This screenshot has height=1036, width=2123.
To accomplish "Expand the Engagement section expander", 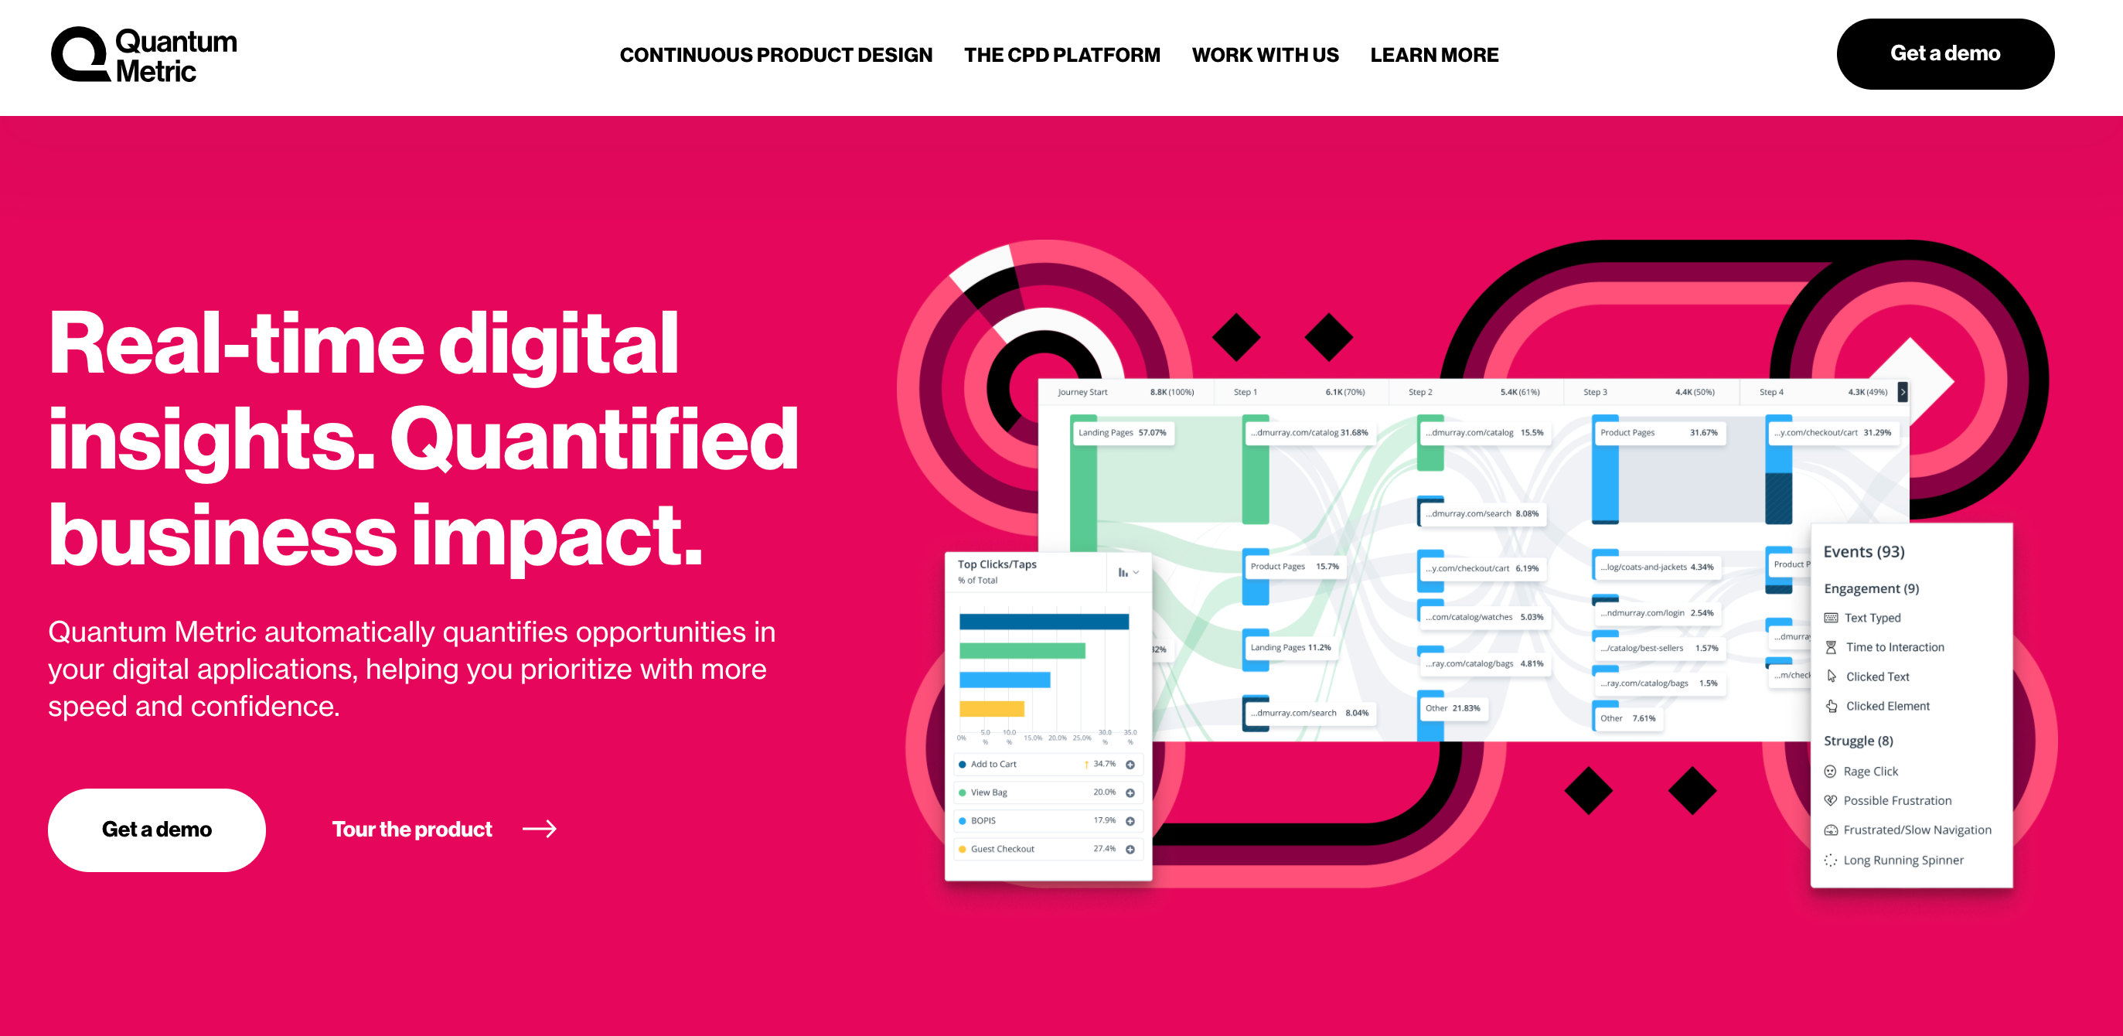I will pos(1879,588).
